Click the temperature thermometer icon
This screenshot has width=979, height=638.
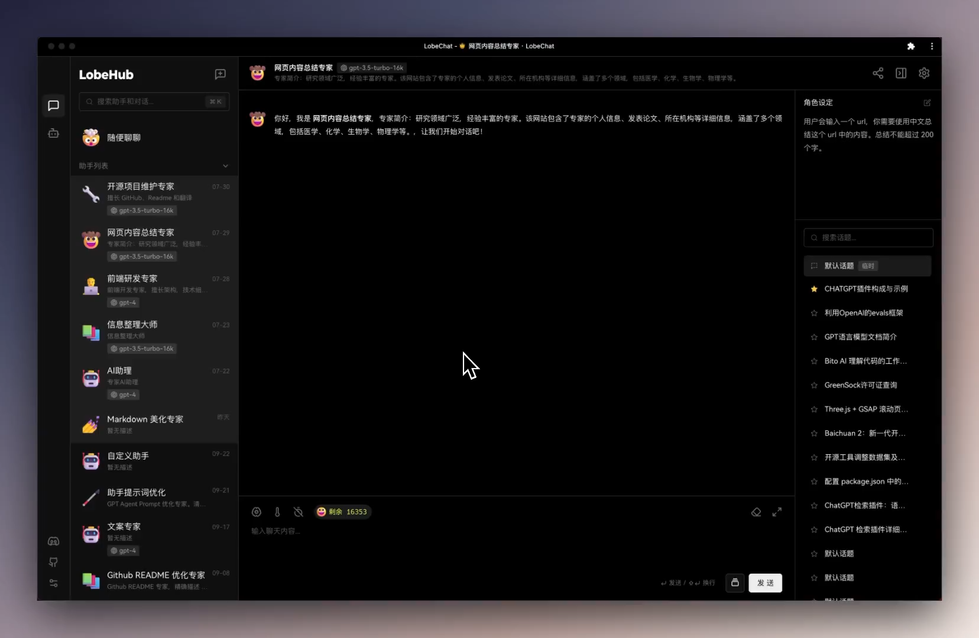[277, 512]
